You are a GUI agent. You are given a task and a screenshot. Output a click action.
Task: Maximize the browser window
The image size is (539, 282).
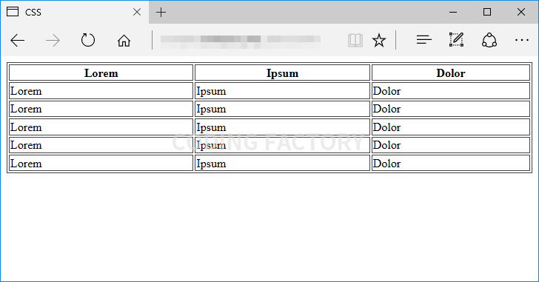[x=487, y=12]
